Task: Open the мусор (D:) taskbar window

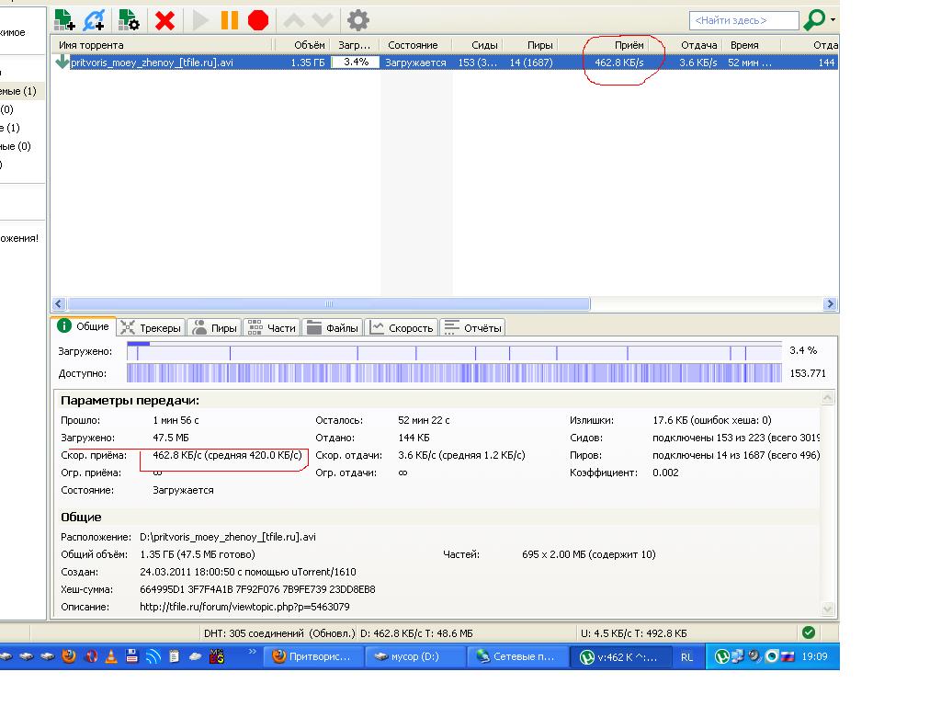Action: [414, 656]
